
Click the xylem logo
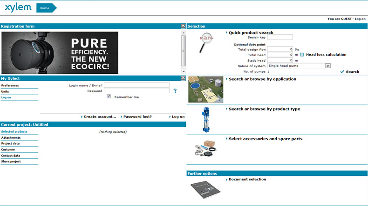18,7
